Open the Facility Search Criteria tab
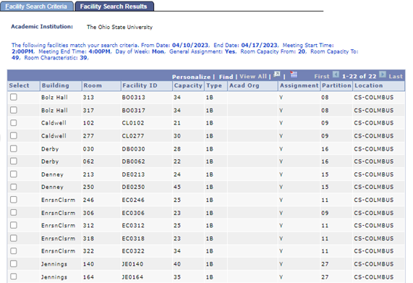Image resolution: width=413 pixels, height=283 pixels. pyautogui.click(x=36, y=7)
